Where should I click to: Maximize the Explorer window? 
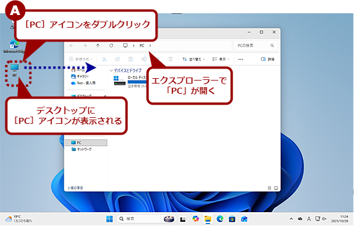261,32
